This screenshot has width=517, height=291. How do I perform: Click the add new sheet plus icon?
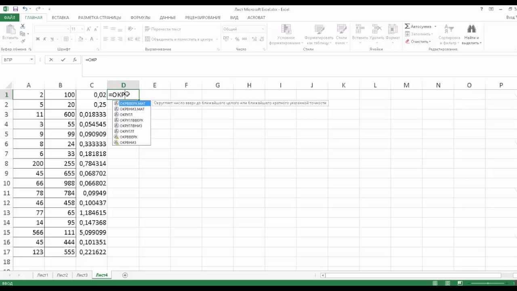125,275
